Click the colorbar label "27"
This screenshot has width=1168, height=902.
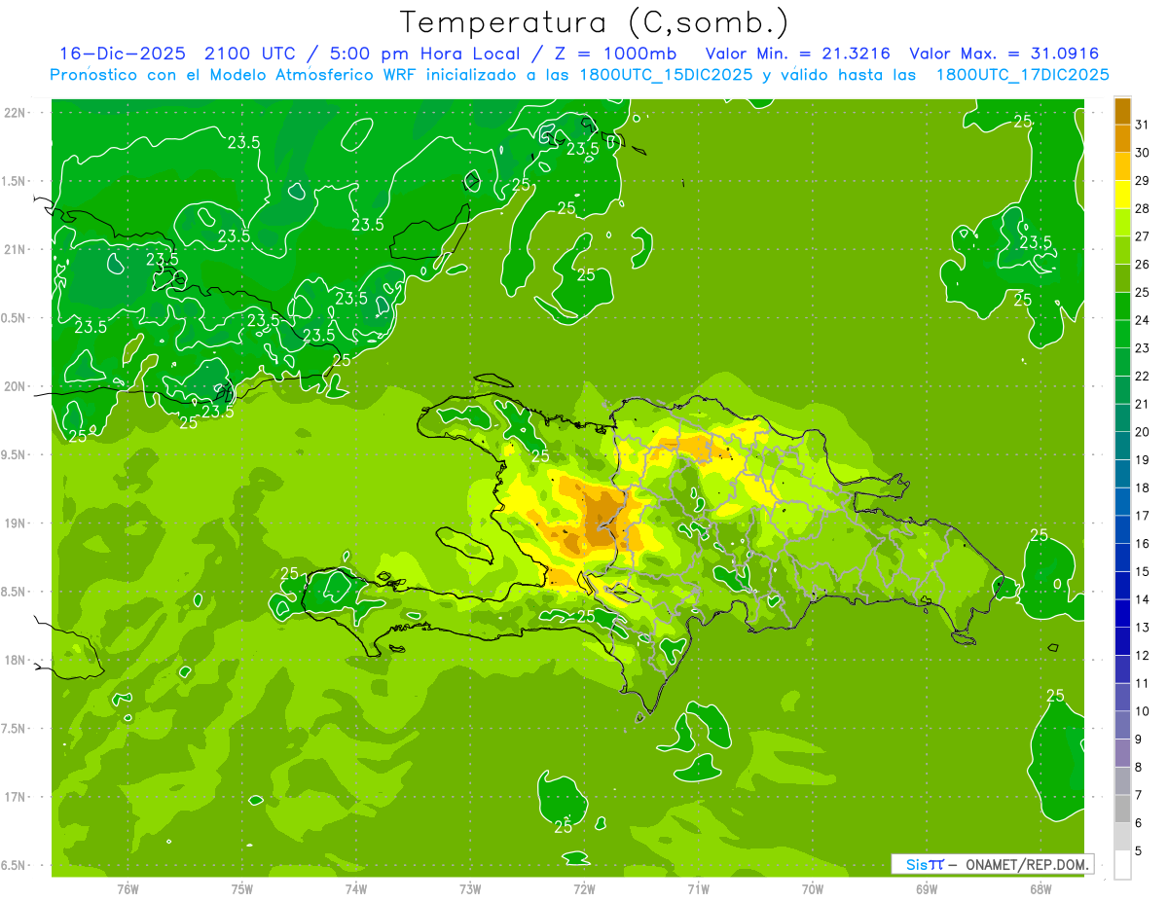coord(1142,236)
